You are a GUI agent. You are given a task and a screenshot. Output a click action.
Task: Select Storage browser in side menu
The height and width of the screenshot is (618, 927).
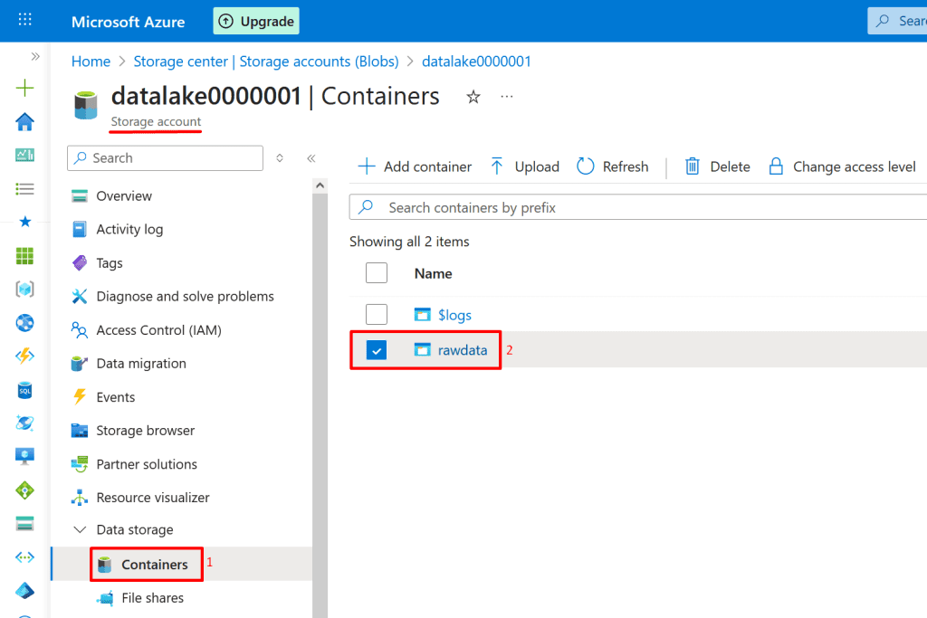(x=145, y=431)
